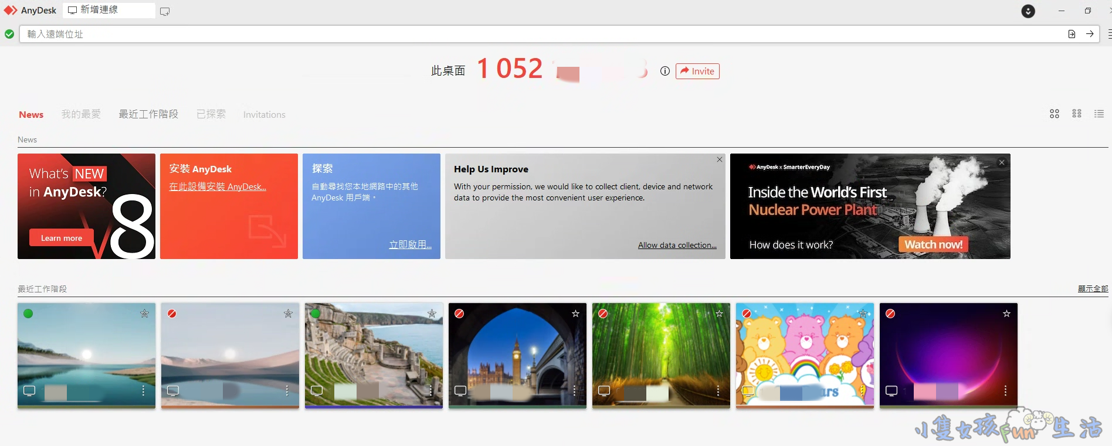
Task: Star the Big Ben session thumbnail
Action: [x=575, y=314]
